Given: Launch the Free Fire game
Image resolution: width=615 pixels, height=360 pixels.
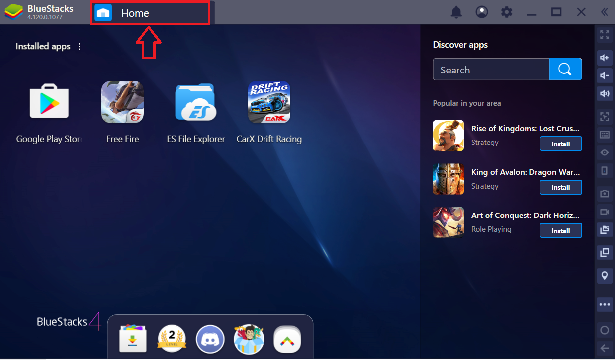Looking at the screenshot, I should [122, 102].
